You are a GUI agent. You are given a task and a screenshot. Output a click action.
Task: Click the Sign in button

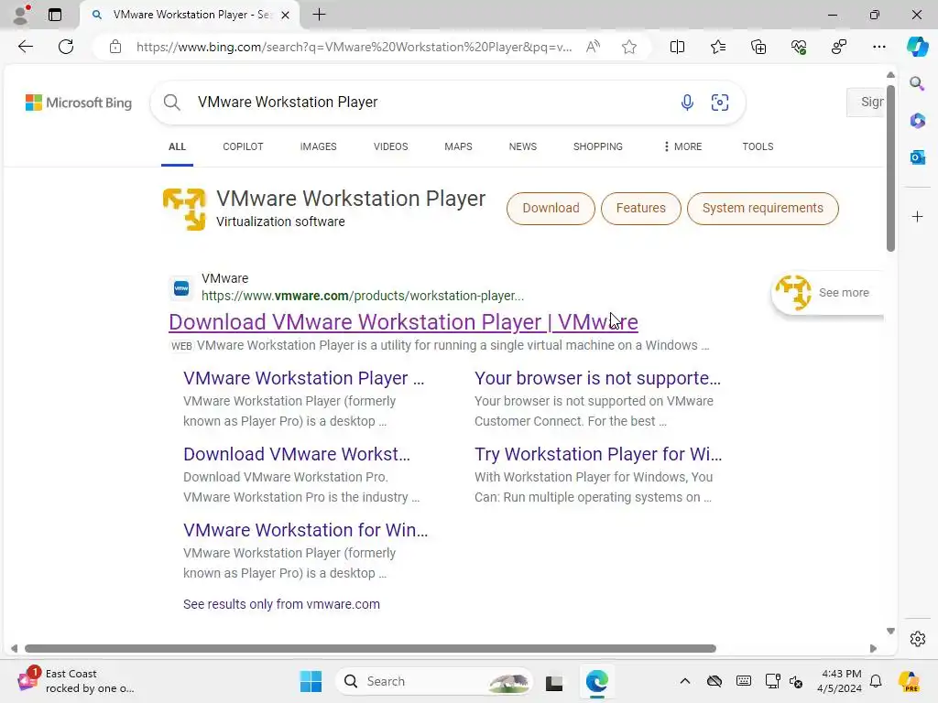[x=866, y=103]
